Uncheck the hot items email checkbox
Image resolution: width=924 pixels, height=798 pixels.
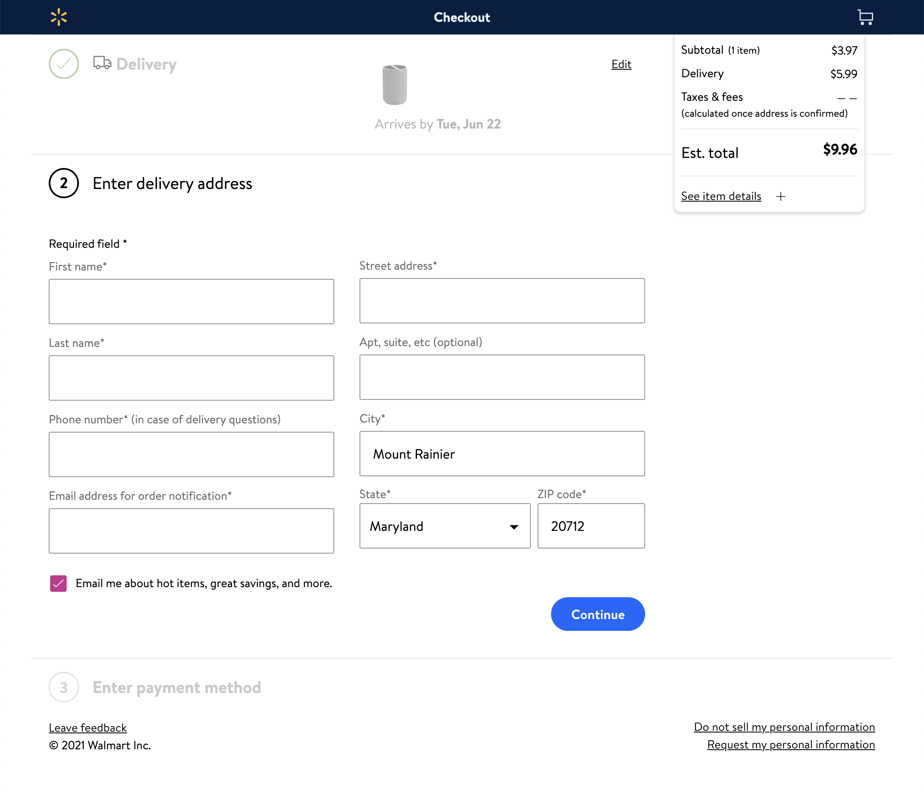[58, 583]
